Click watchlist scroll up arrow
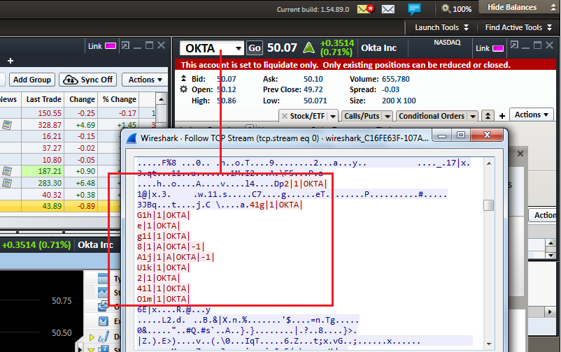 click(x=162, y=99)
